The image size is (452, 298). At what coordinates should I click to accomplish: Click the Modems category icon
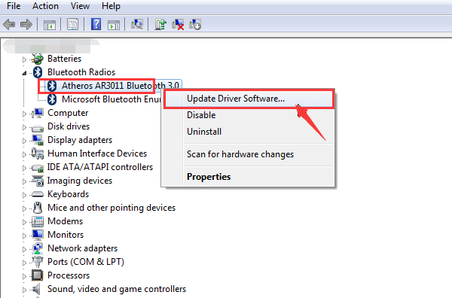point(38,221)
